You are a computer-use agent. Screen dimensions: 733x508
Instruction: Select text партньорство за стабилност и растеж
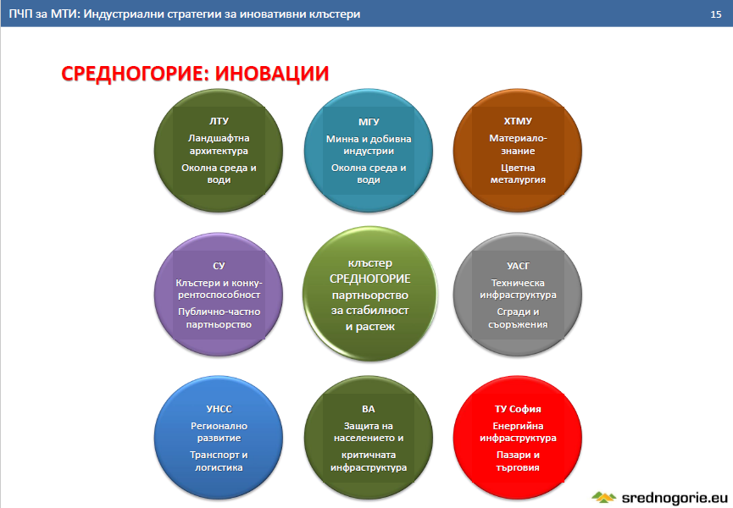click(x=369, y=311)
